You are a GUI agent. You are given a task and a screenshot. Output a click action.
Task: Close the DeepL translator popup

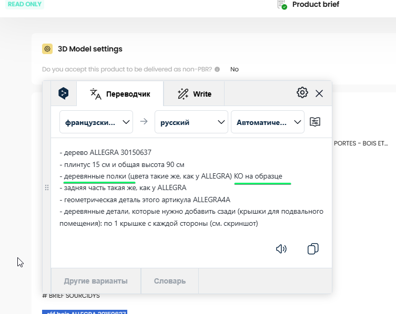click(319, 93)
